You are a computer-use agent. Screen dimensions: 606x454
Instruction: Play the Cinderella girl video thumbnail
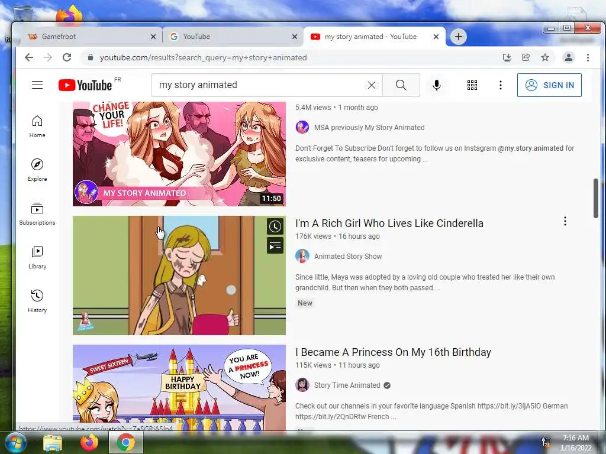coord(179,275)
